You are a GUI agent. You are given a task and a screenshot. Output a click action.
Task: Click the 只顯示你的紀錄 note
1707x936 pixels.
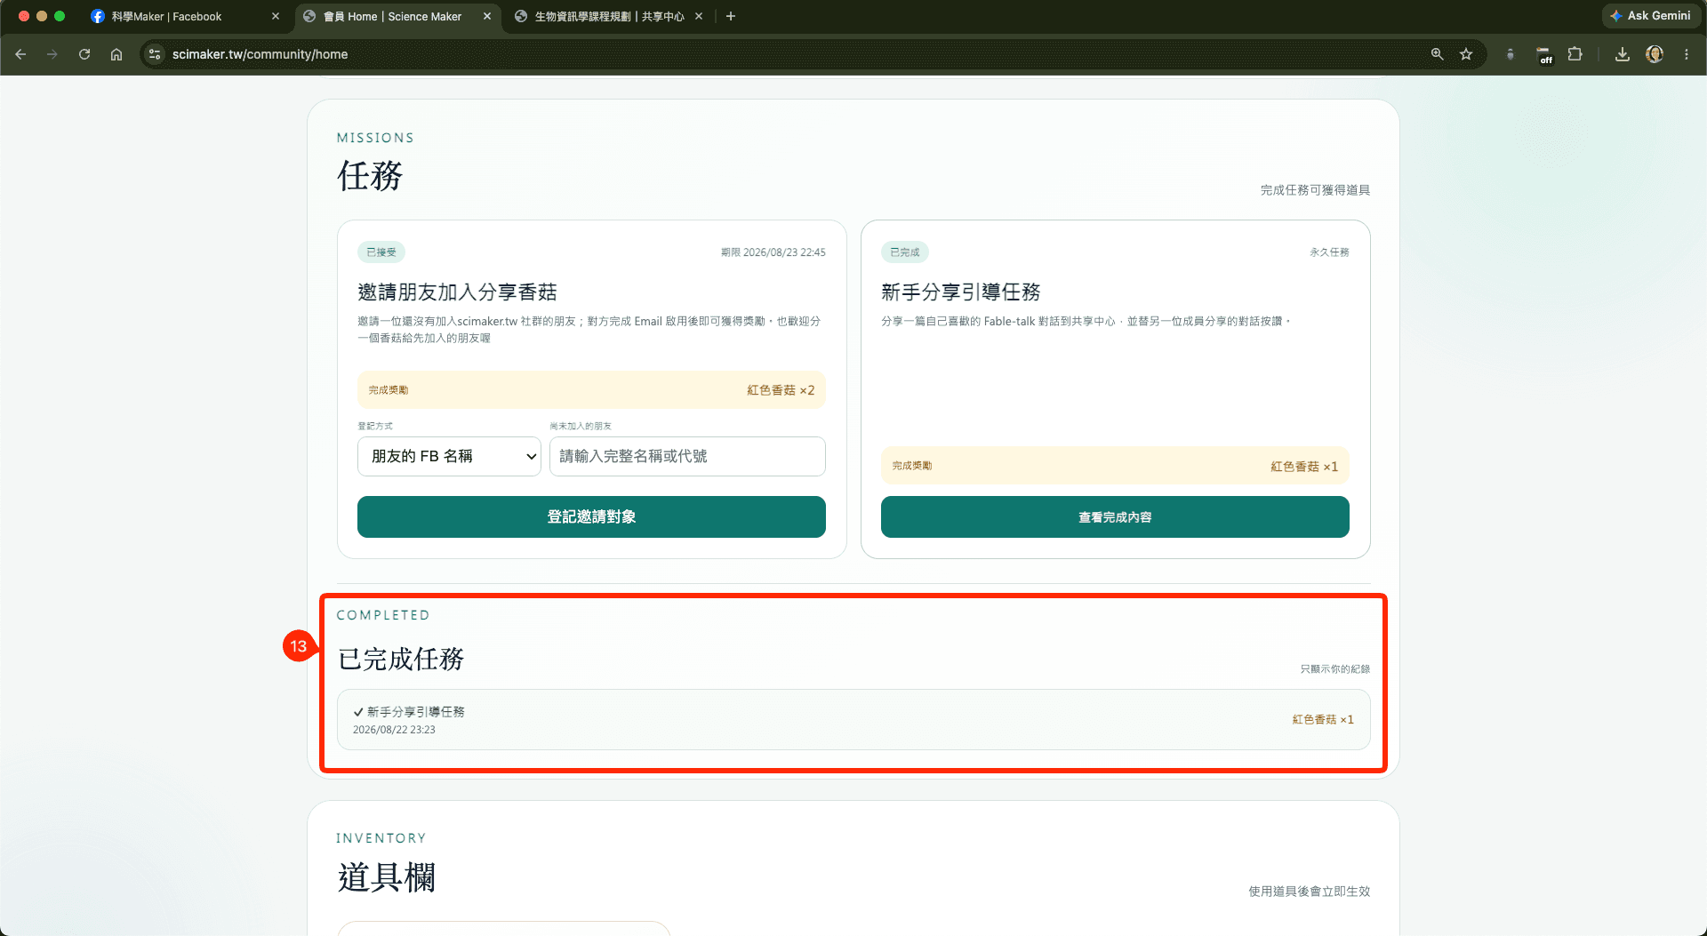1335,668
